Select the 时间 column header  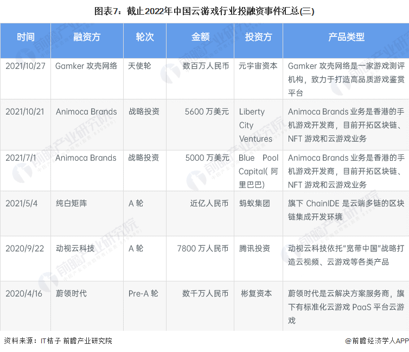(25, 37)
